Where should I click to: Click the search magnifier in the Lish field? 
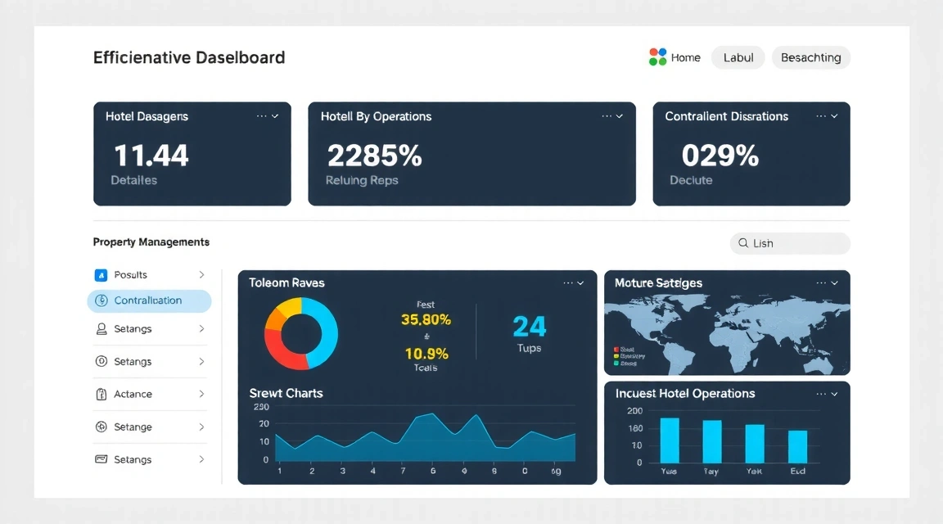pos(746,243)
